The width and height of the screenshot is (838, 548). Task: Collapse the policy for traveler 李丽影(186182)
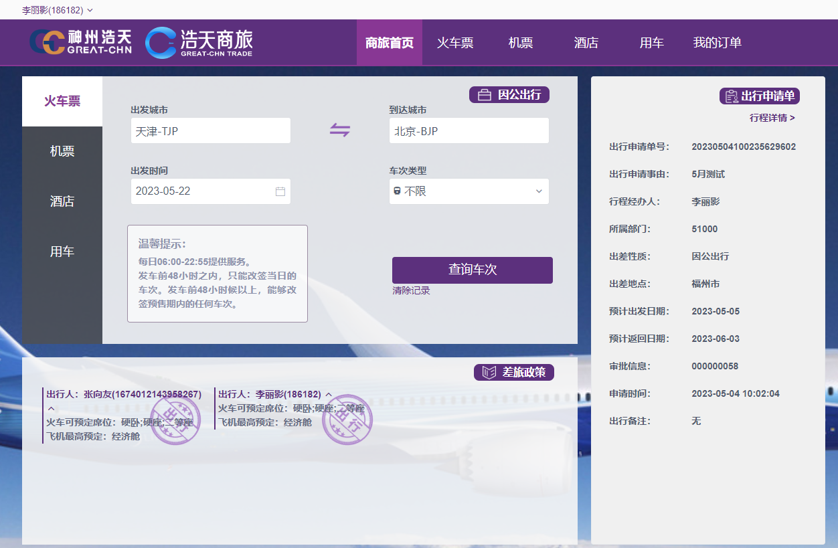point(329,395)
